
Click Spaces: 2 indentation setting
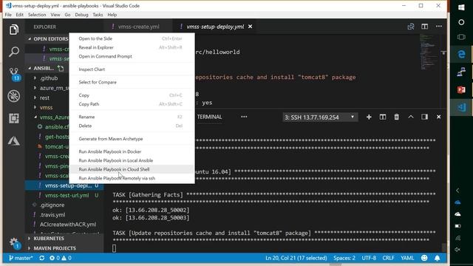(344, 258)
